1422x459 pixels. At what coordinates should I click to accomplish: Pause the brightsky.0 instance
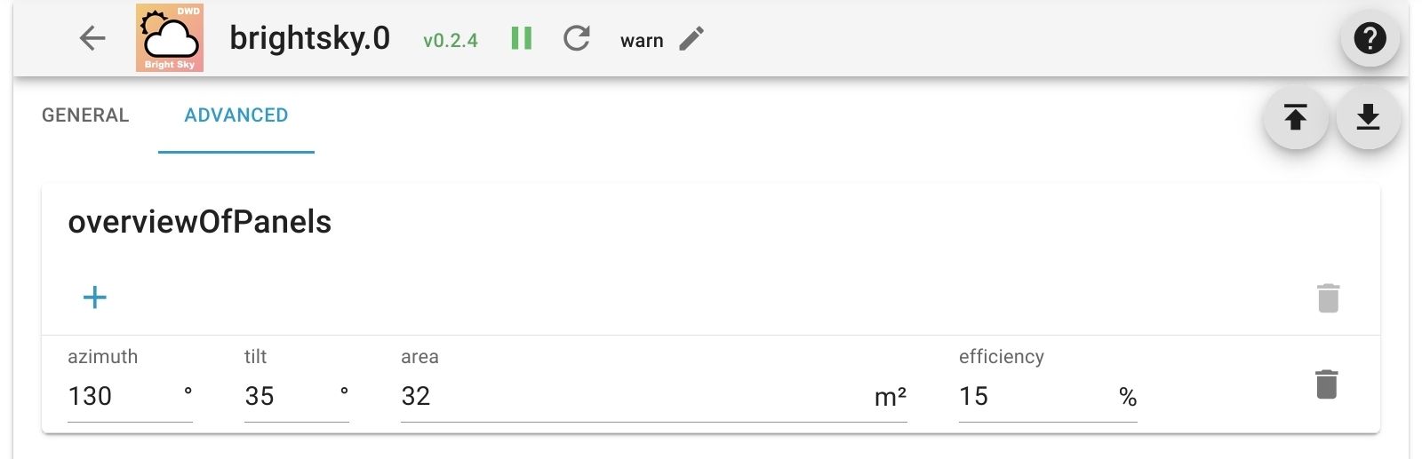(x=522, y=38)
